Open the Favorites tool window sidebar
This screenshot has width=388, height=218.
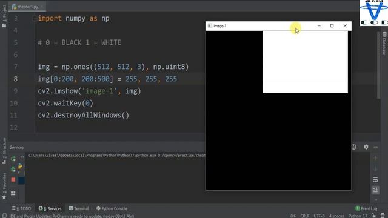[4, 186]
